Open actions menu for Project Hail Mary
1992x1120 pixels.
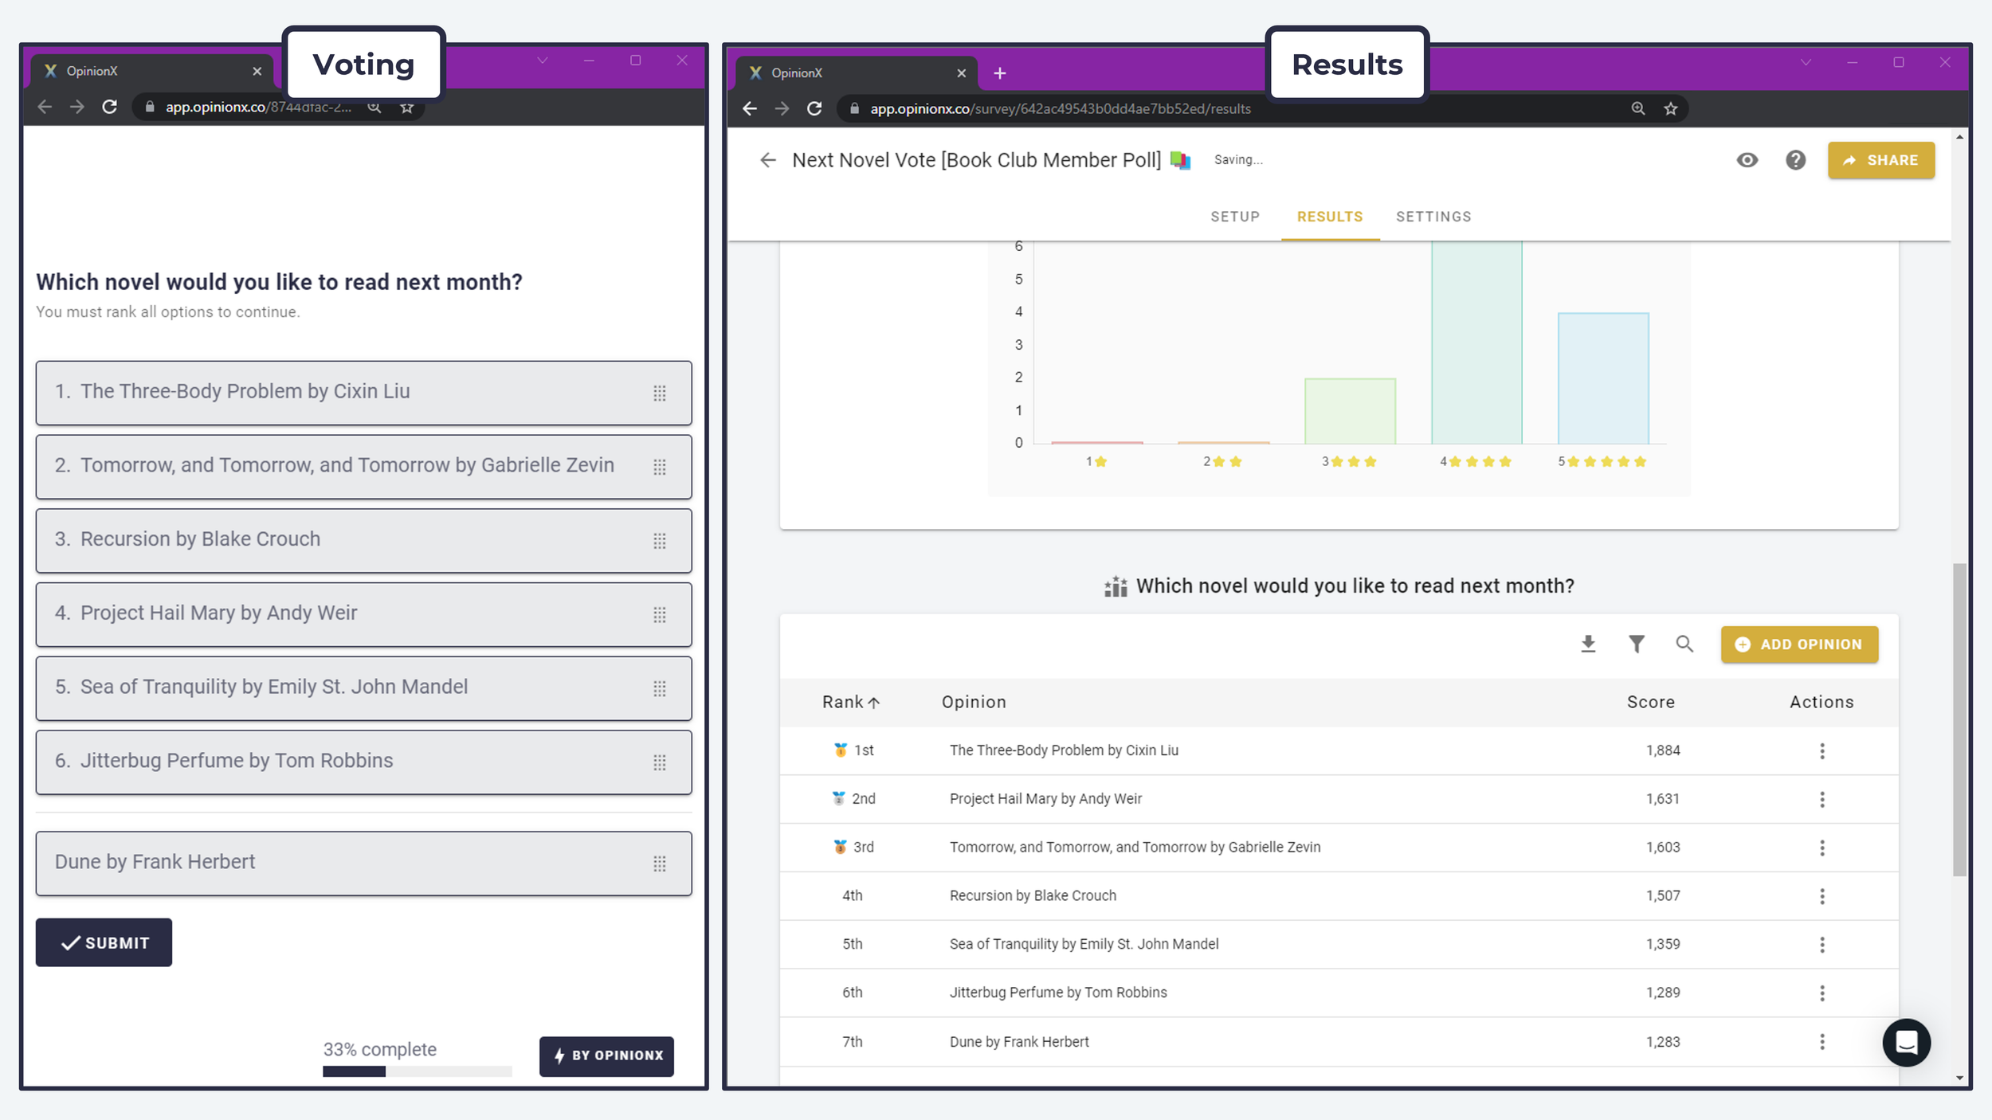[1821, 799]
